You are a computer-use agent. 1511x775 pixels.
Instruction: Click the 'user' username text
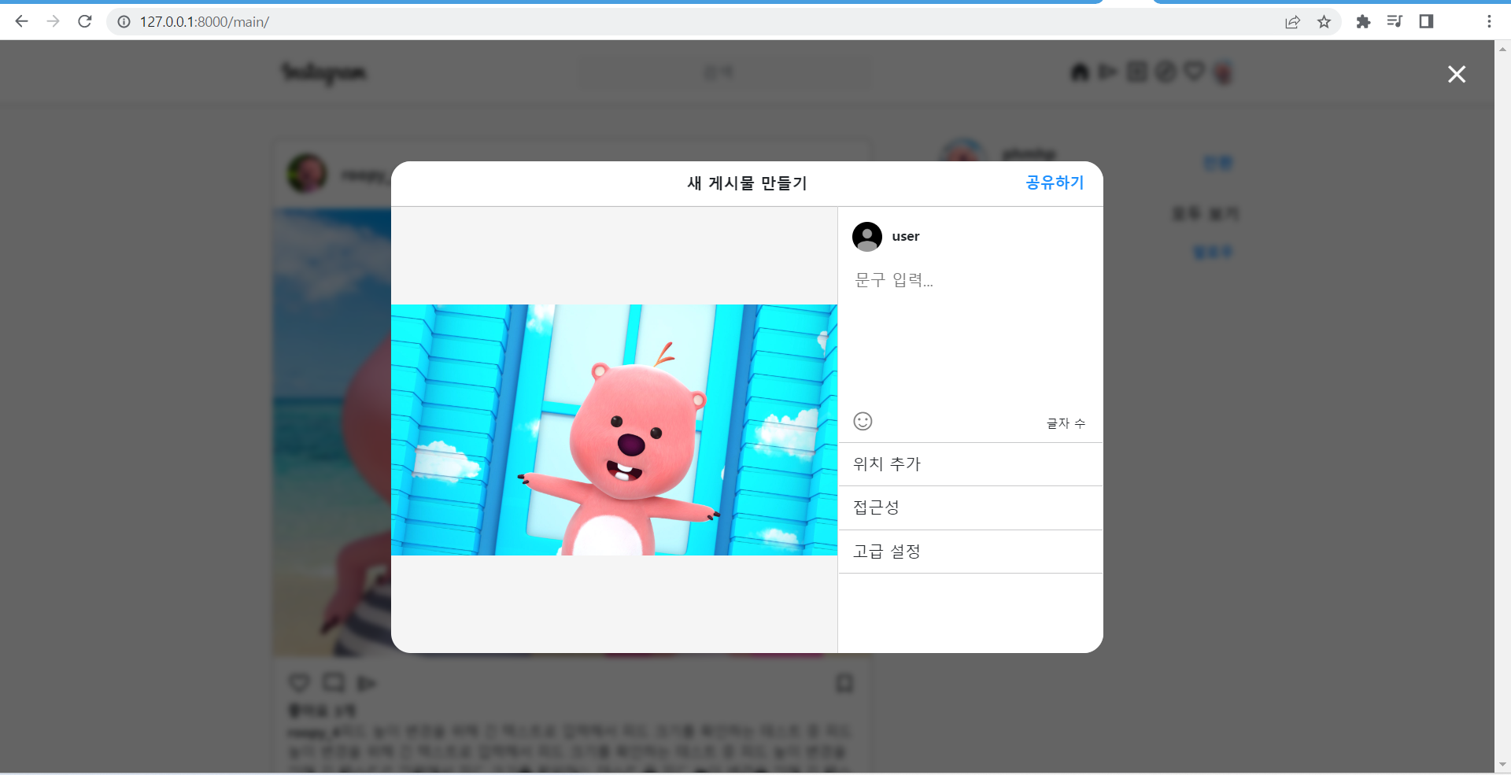(906, 237)
